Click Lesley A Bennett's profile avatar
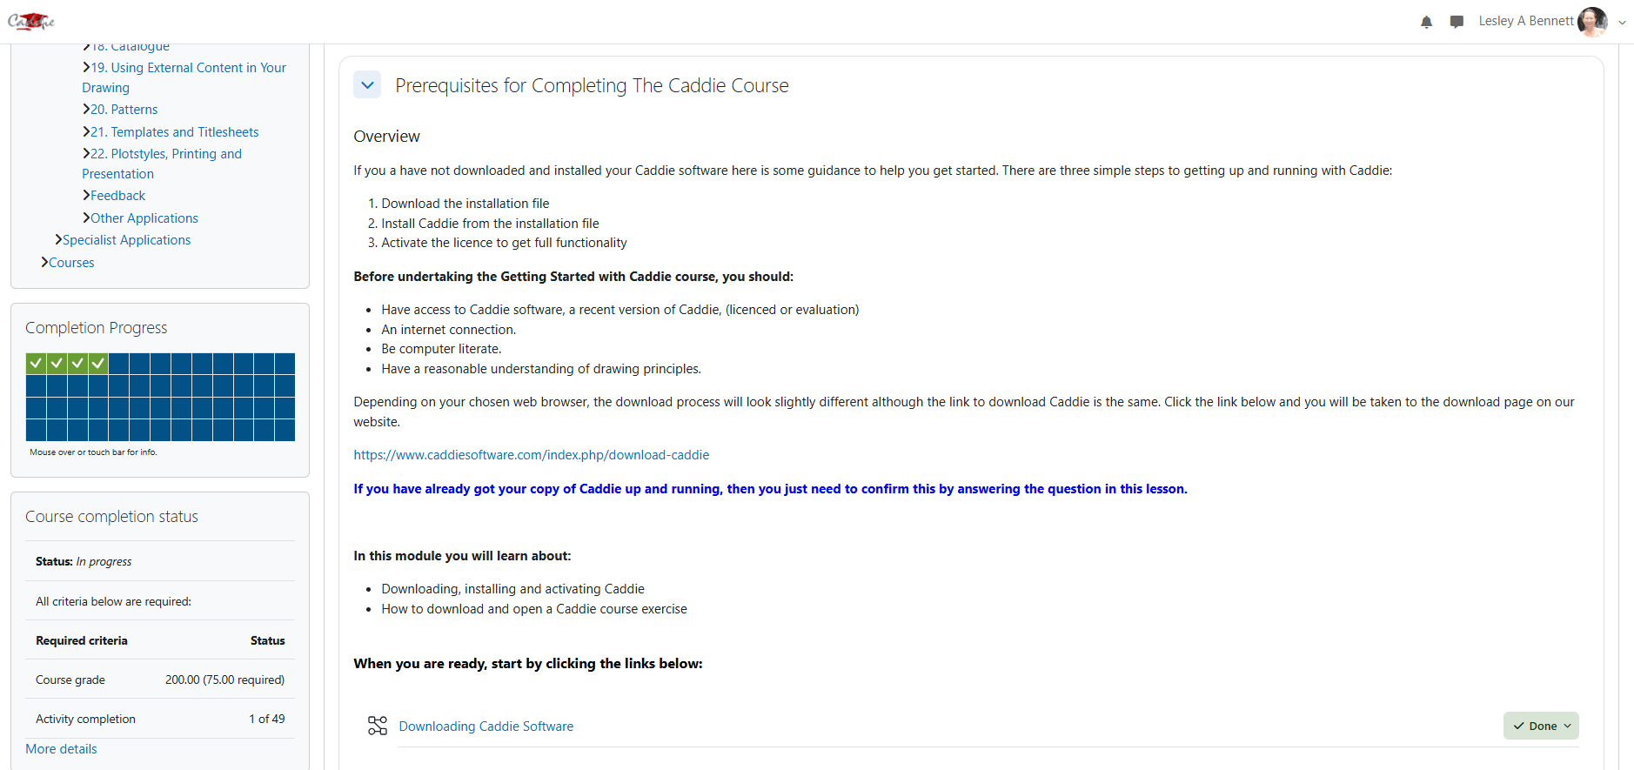 pos(1592,22)
